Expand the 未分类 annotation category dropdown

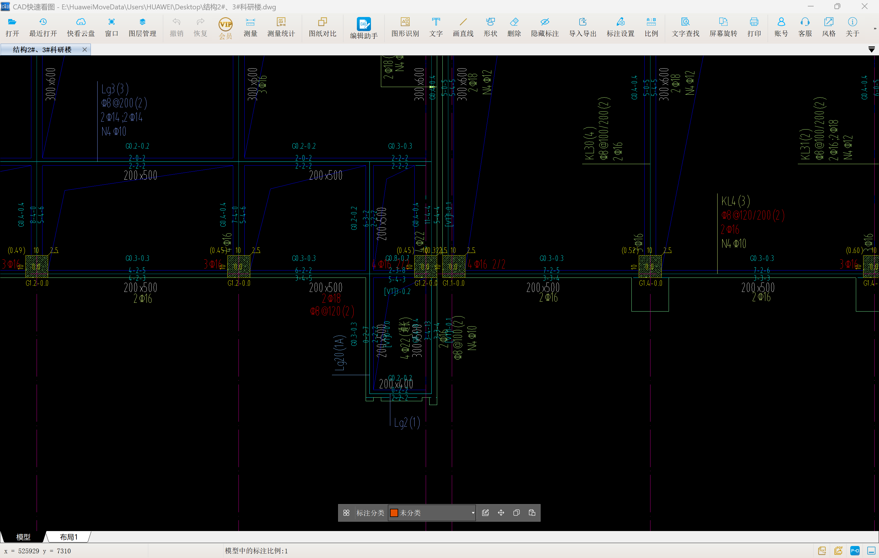[x=473, y=513]
